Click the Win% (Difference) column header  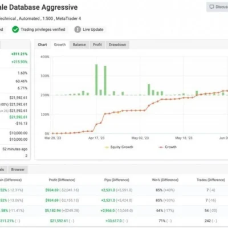tap(165, 180)
